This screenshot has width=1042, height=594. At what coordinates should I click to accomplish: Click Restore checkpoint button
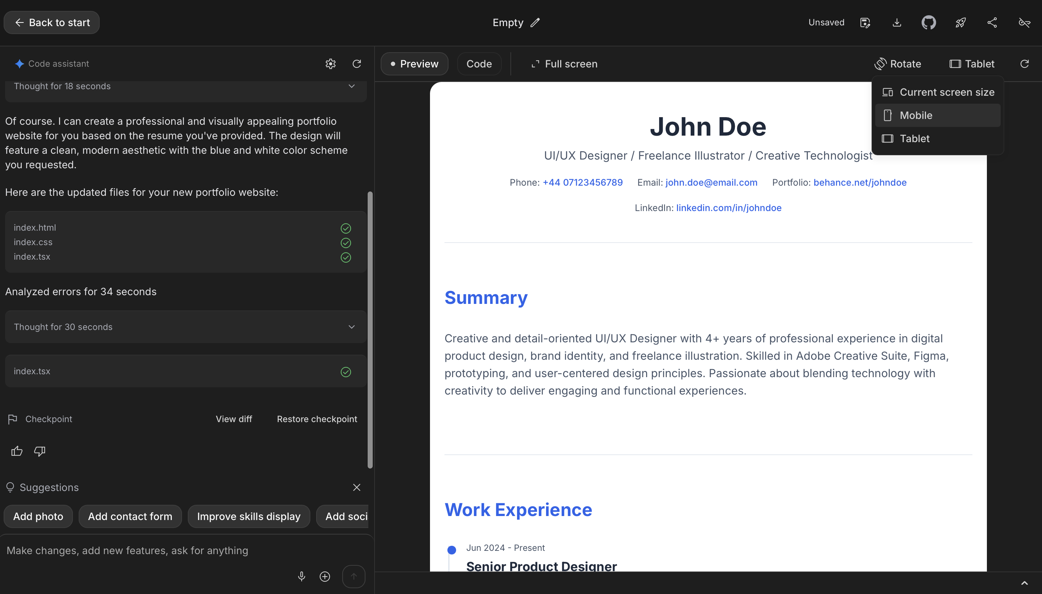coord(317,419)
